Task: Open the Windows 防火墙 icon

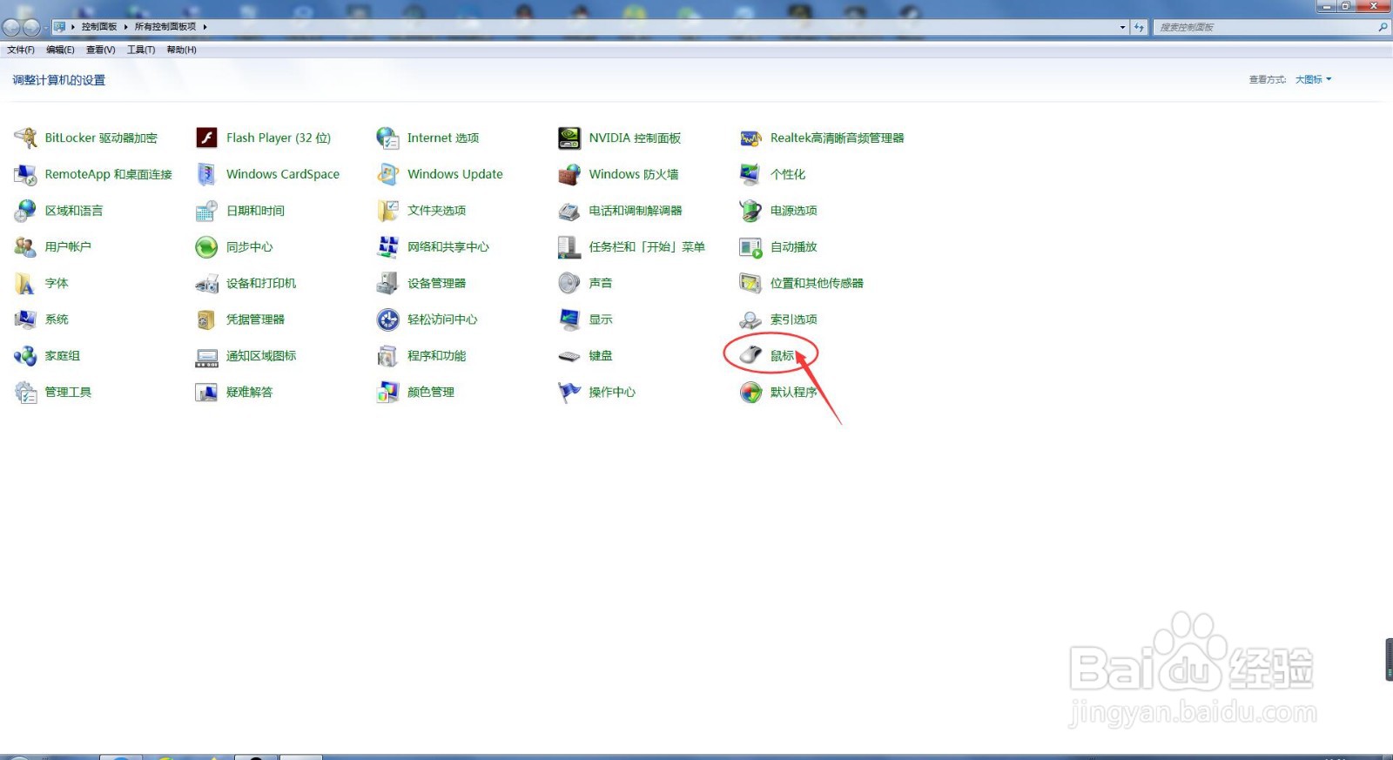Action: (x=569, y=174)
